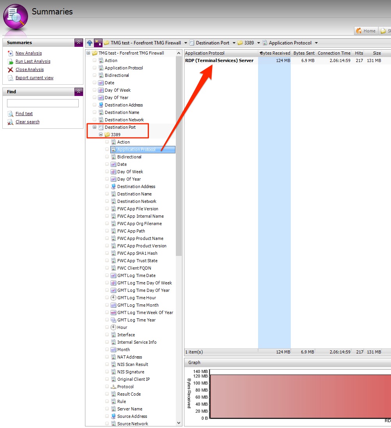Image resolution: width=391 pixels, height=428 pixels.
Task: Click the Clear search link
Action: pyautogui.click(x=28, y=122)
